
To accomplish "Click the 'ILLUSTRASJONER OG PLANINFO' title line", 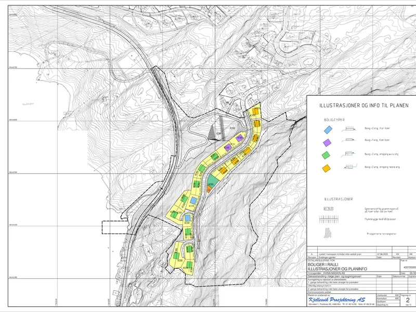I will pos(337,269).
